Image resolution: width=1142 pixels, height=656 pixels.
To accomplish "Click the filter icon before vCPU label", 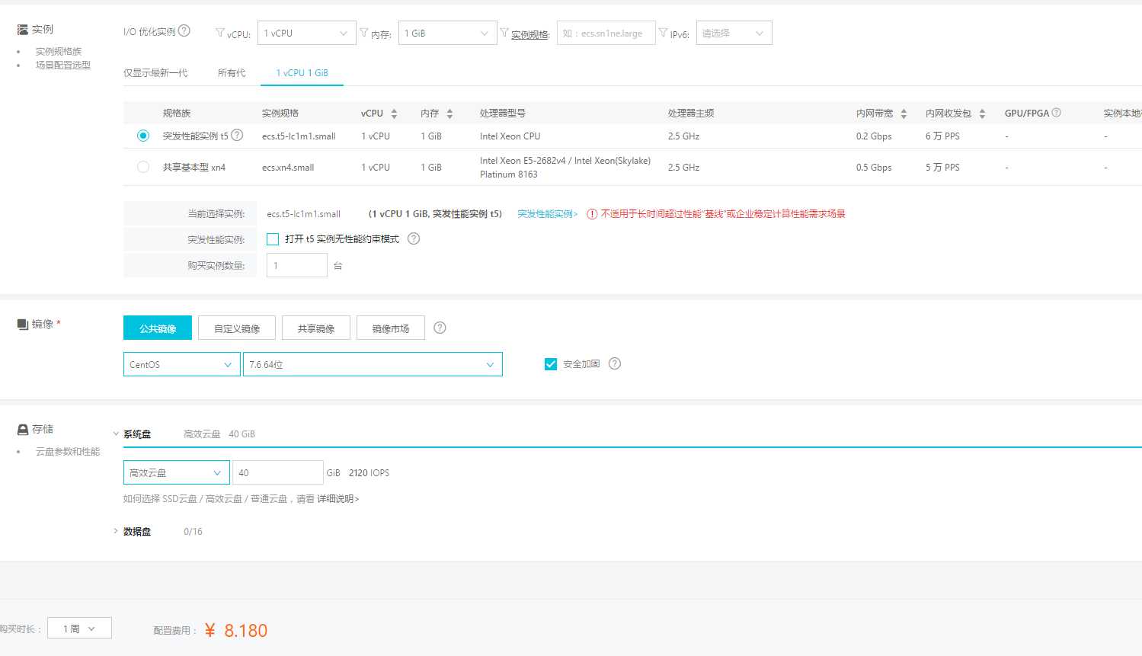I will point(220,33).
